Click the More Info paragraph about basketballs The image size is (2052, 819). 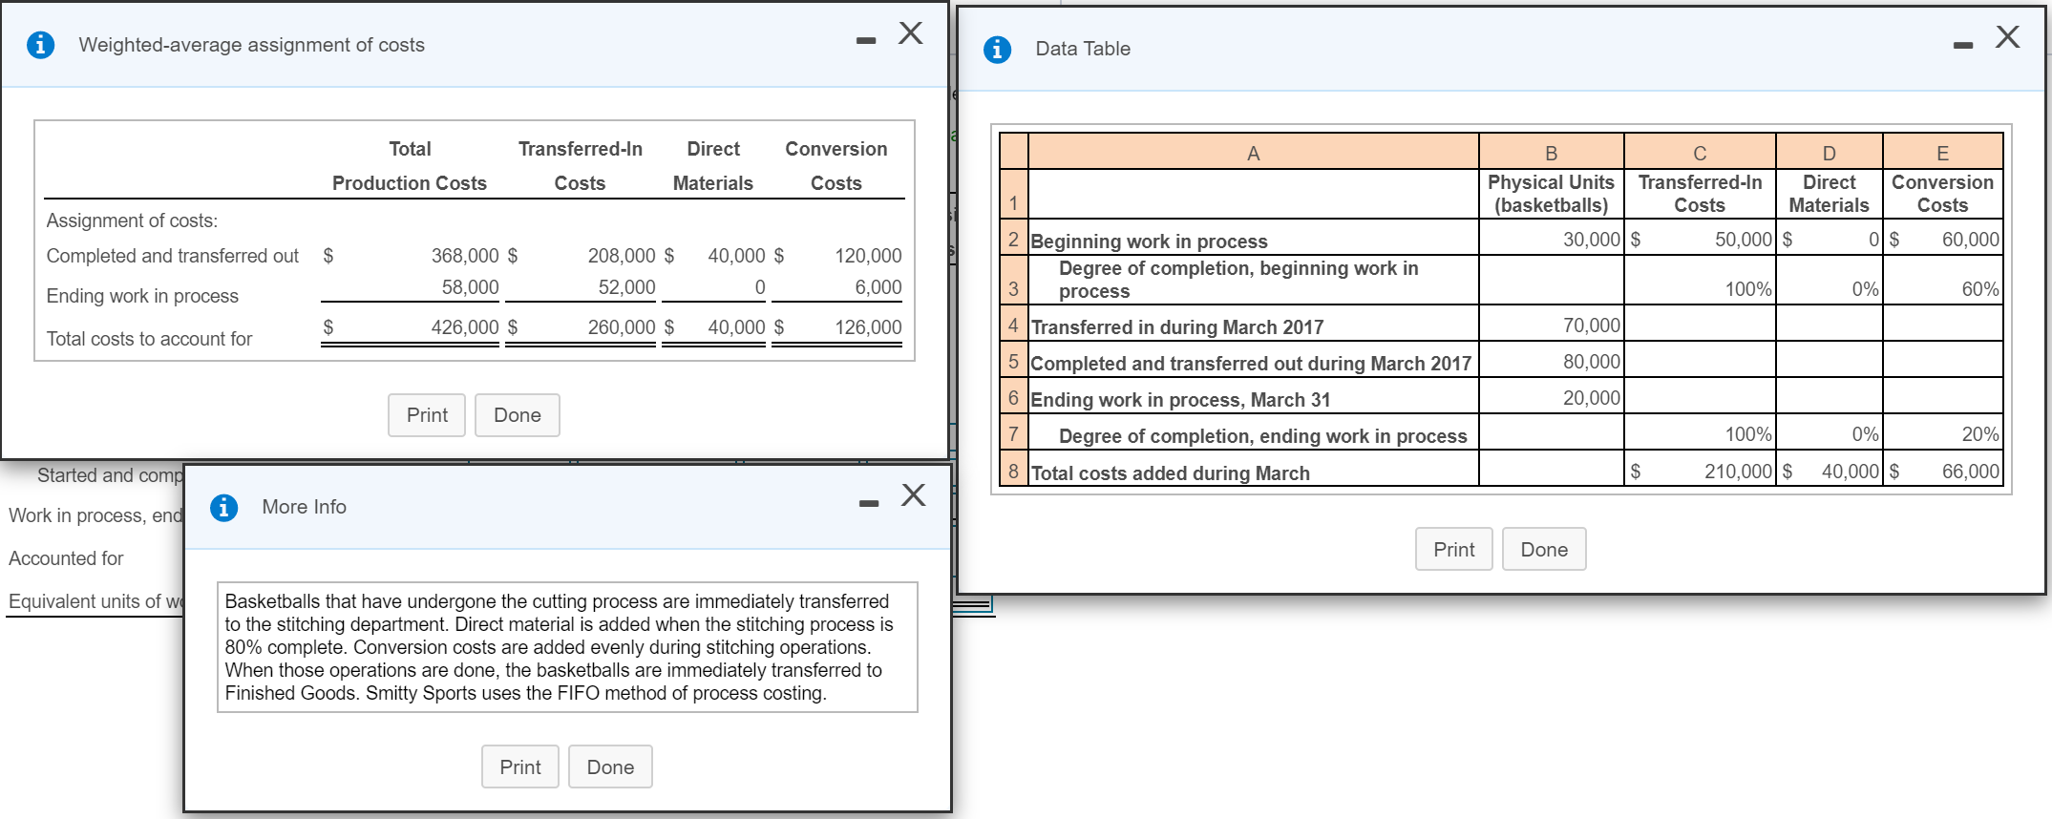(x=567, y=647)
